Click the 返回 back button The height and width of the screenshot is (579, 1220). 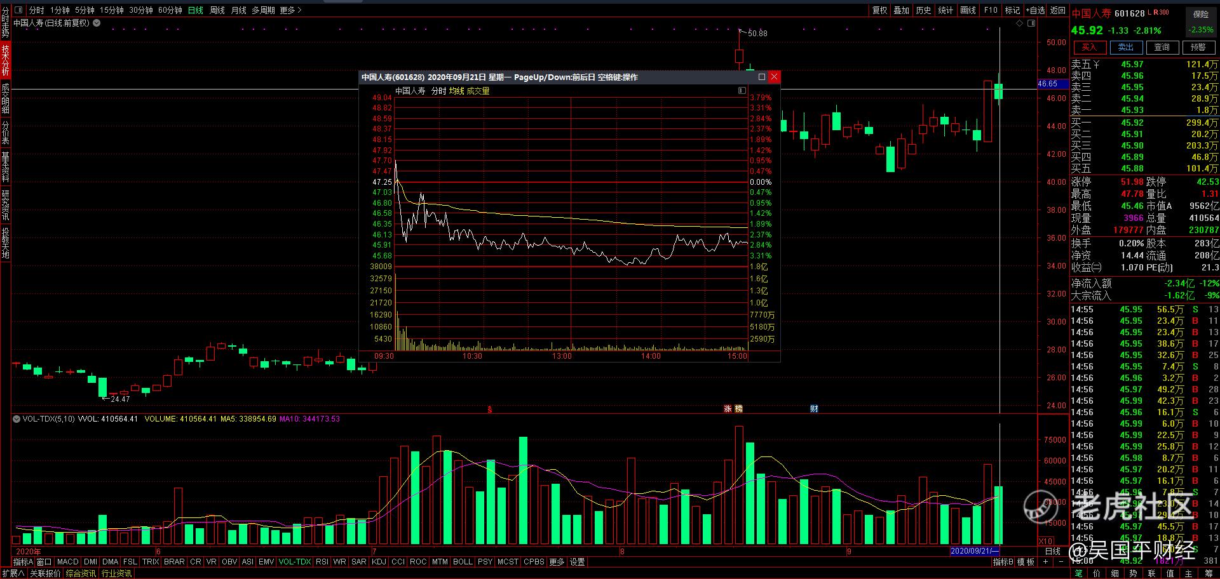click(x=1058, y=10)
